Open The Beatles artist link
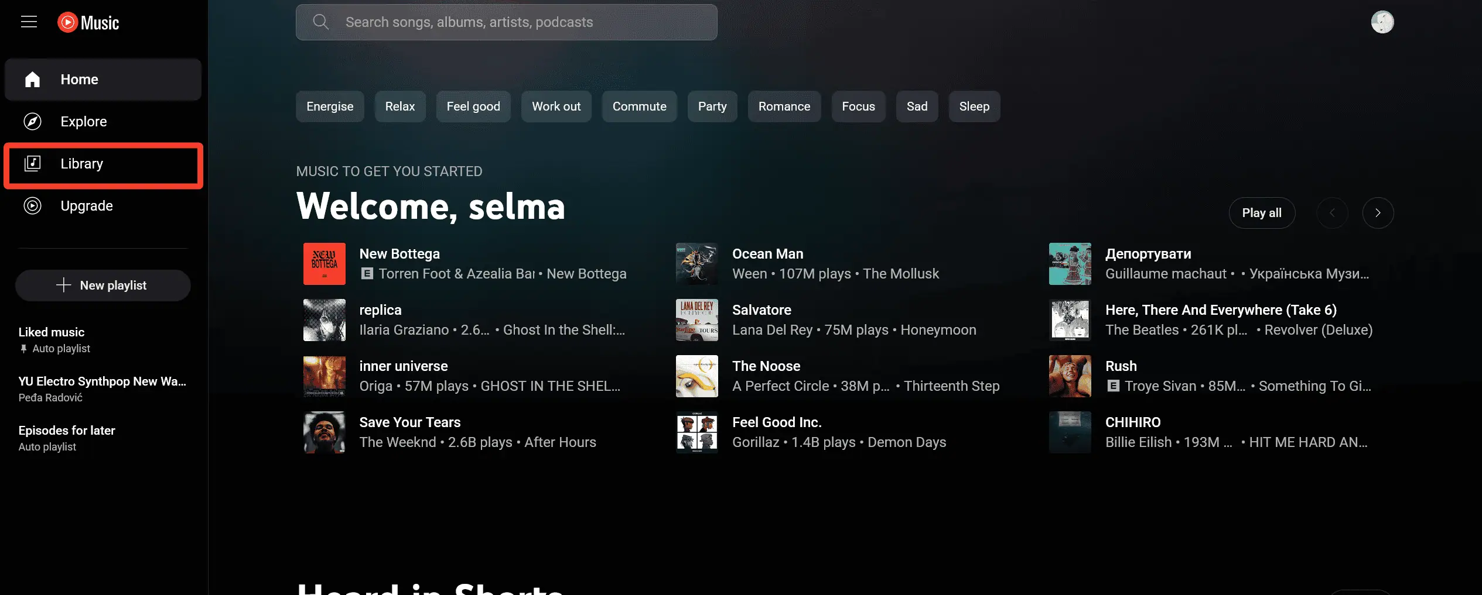 (x=1142, y=330)
